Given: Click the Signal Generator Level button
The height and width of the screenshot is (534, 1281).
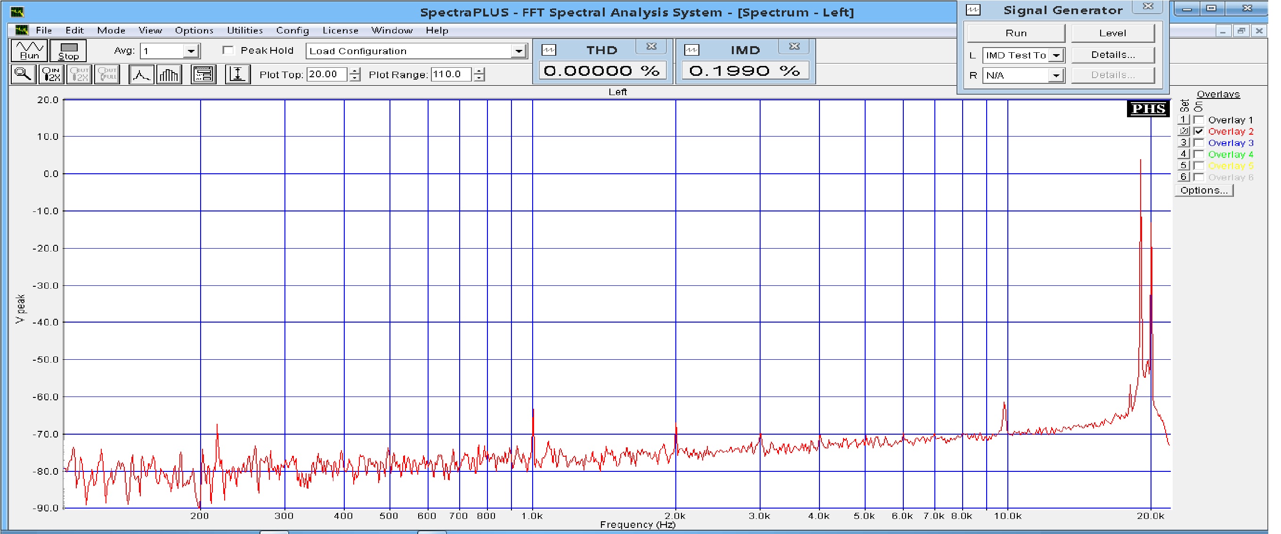Looking at the screenshot, I should 1112,33.
